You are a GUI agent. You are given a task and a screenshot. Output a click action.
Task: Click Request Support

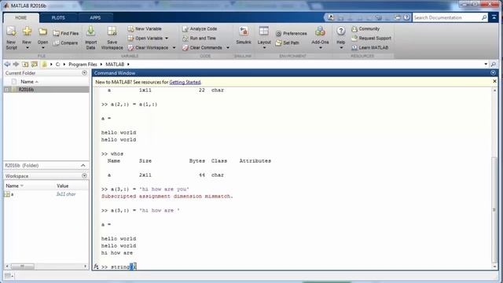pyautogui.click(x=371, y=39)
